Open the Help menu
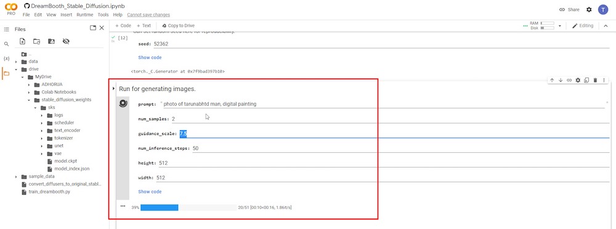 118,15
